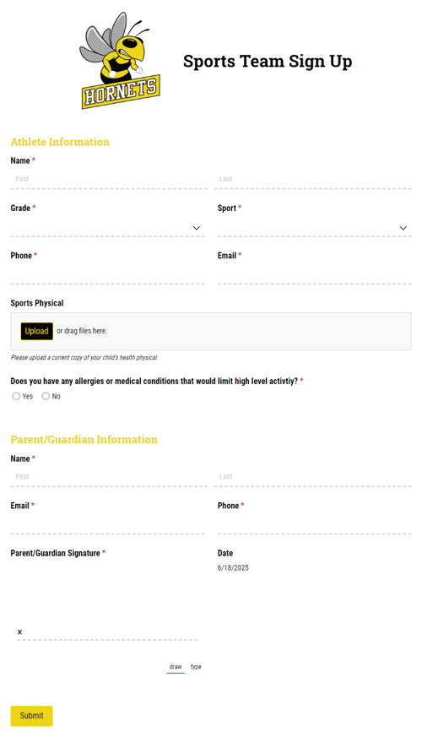Click the athlete Phone input
This screenshot has height=737, width=422.
point(108,274)
